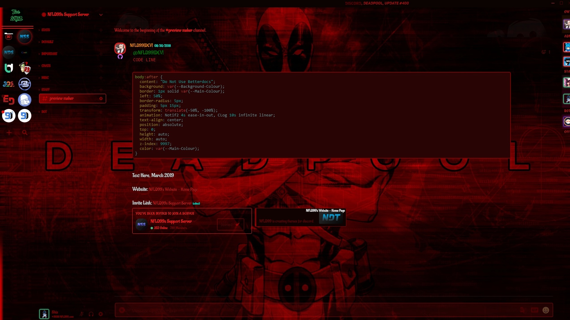Click the add reaction icon on the message
Viewport: 570px width, 320px height.
[543, 52]
